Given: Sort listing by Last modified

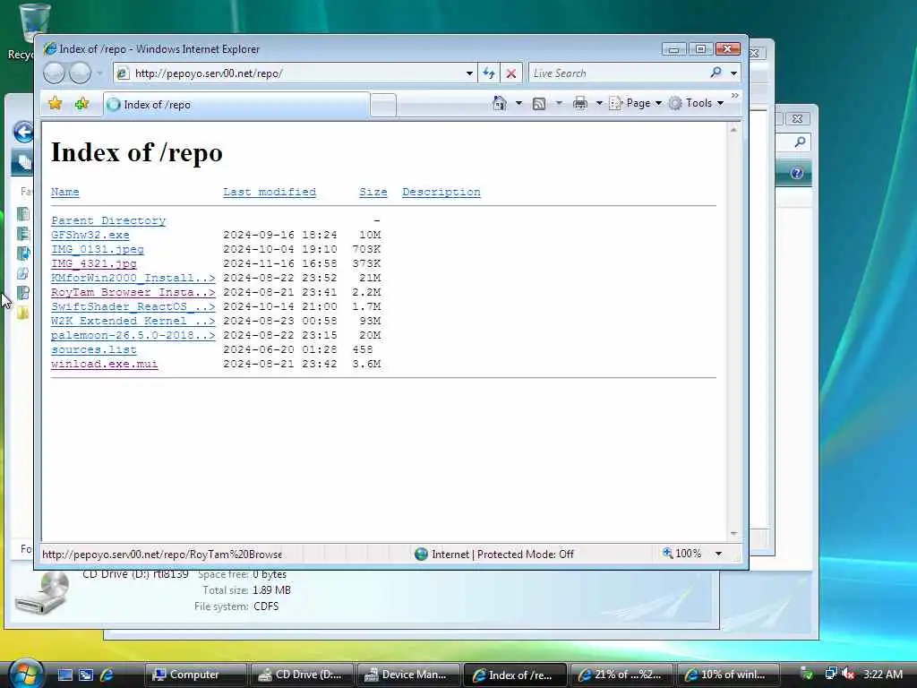Looking at the screenshot, I should coord(269,192).
